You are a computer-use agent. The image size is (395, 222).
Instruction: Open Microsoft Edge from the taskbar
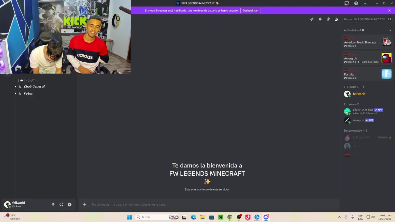[x=193, y=217]
